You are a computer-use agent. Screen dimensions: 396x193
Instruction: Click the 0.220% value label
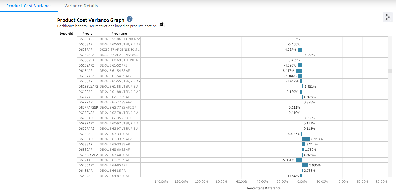[309, 118]
